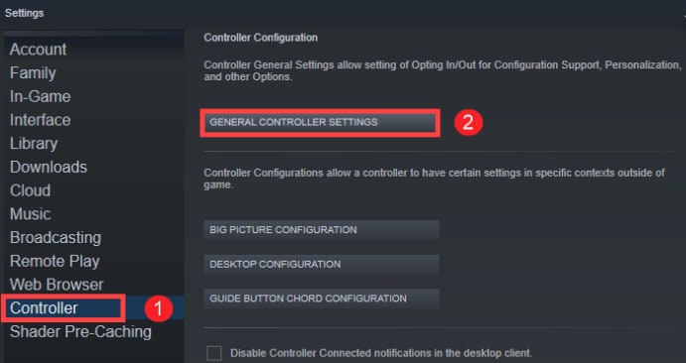Click the red number 2 marker
This screenshot has height=363, width=686.
tap(469, 123)
